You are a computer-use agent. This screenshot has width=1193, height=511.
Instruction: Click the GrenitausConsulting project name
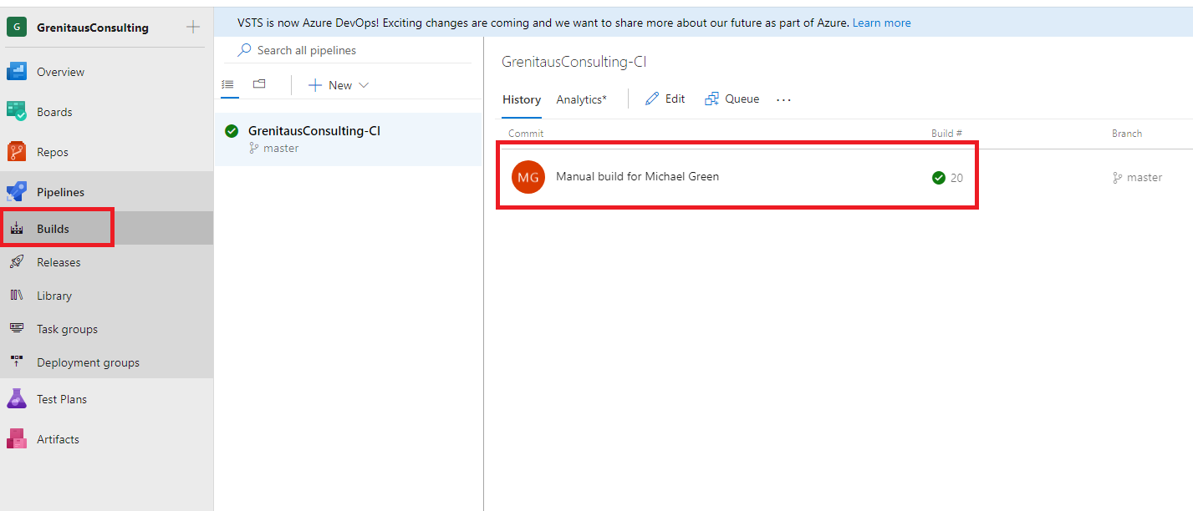(93, 28)
